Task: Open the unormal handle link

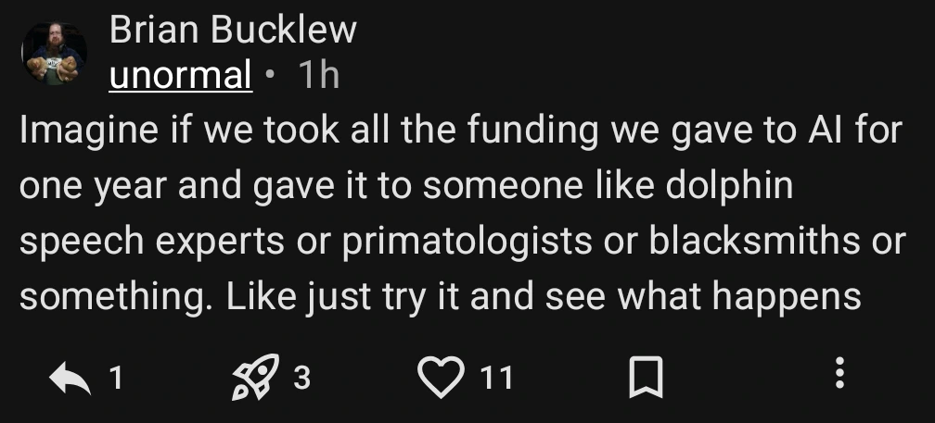Action: [180, 76]
